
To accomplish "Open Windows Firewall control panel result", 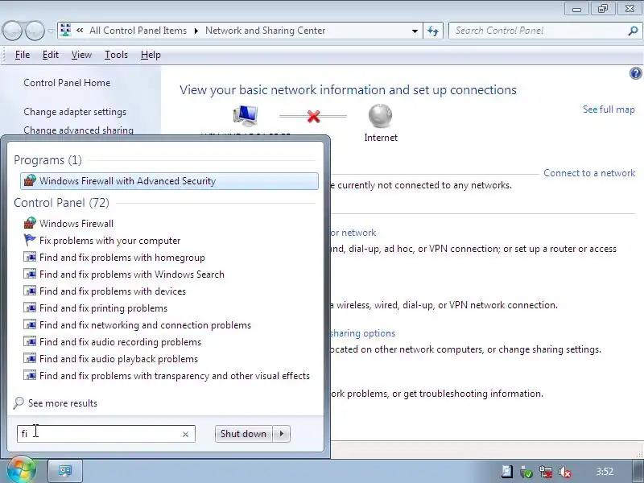I will click(x=76, y=224).
